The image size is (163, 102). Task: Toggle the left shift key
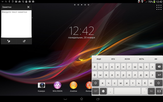tap(96, 83)
